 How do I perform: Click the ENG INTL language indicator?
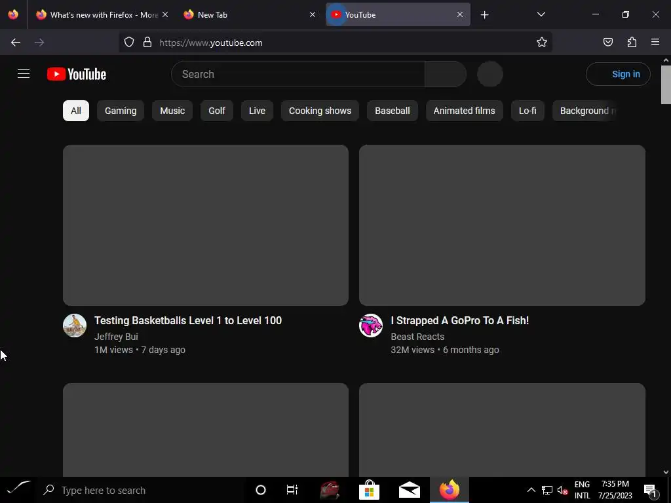582,490
